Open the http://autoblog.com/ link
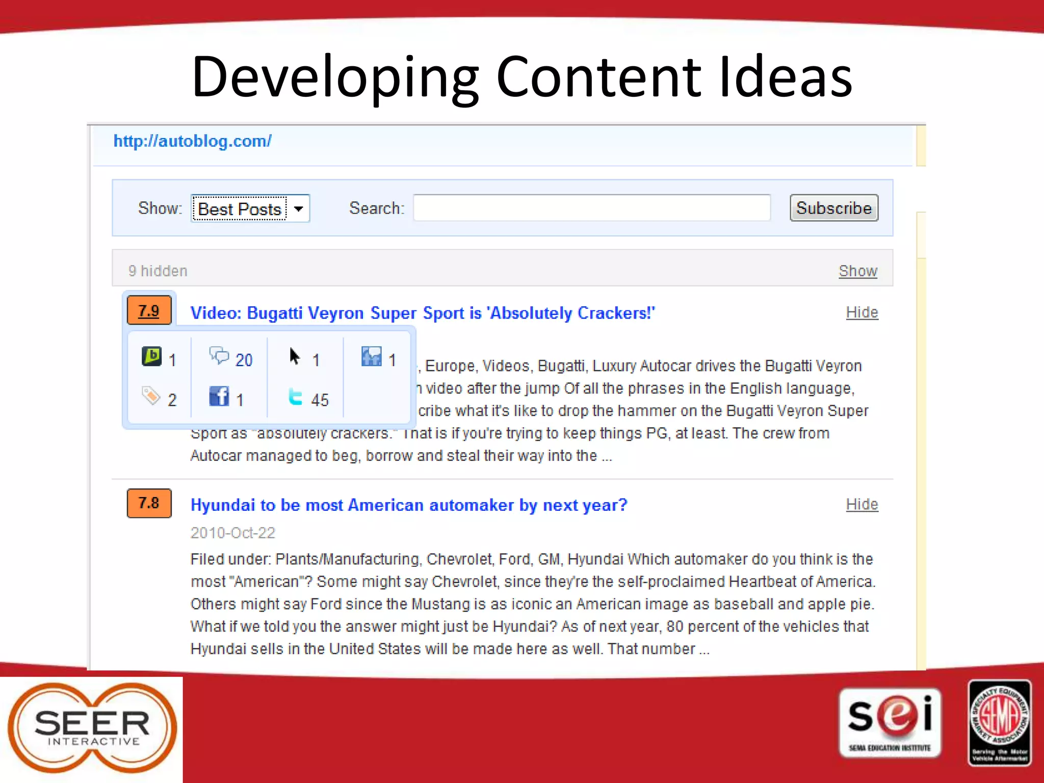The height and width of the screenshot is (783, 1044). (x=193, y=141)
